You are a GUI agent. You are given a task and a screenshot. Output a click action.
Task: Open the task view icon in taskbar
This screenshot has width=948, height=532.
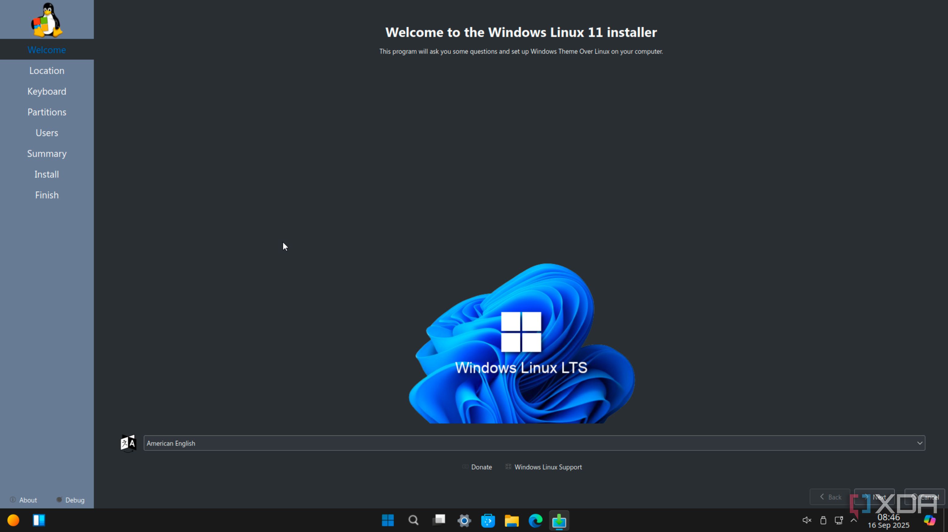point(439,520)
